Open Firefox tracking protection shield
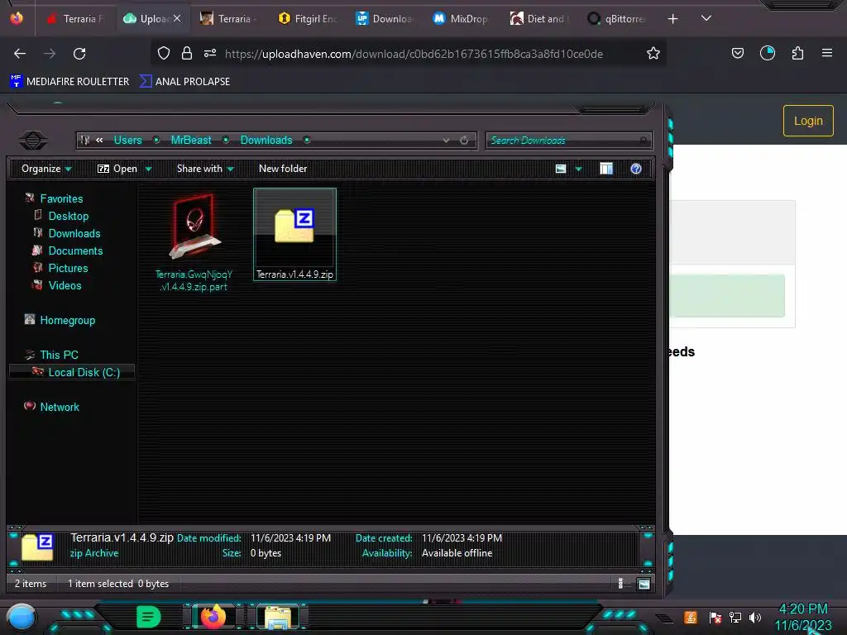 pos(164,54)
